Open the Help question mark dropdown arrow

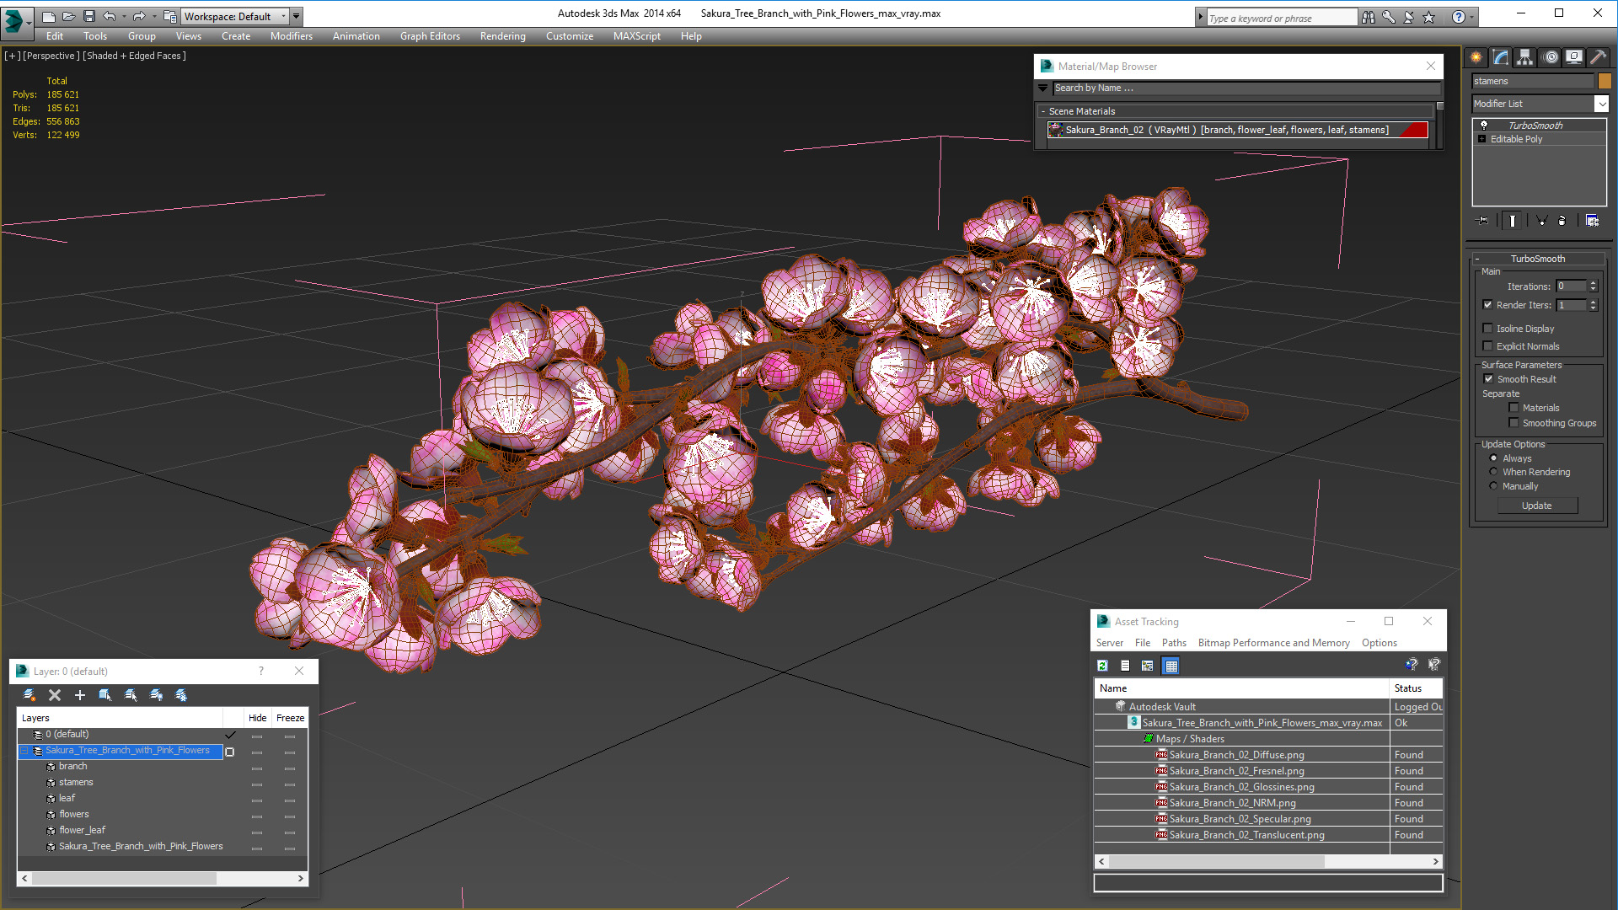(x=1472, y=17)
